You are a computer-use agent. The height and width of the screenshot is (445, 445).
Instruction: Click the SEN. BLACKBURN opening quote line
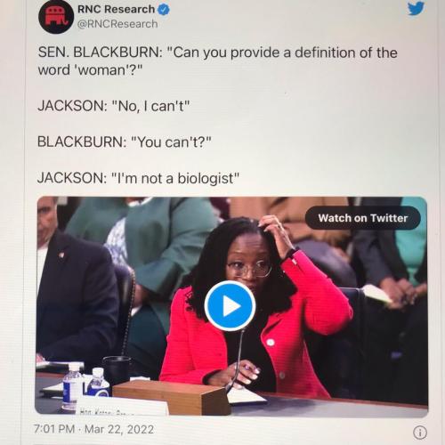pyautogui.click(x=217, y=53)
